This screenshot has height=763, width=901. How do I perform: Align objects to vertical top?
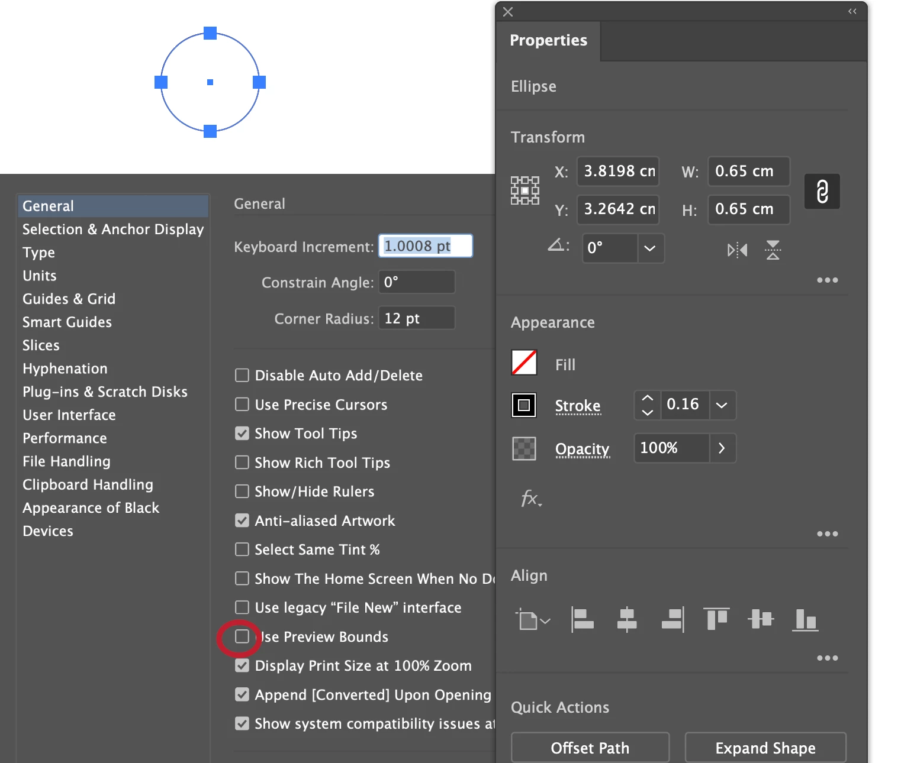pyautogui.click(x=716, y=619)
